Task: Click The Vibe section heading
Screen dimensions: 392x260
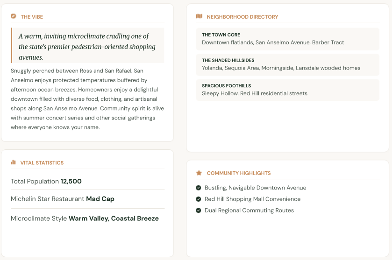Action: point(32,17)
